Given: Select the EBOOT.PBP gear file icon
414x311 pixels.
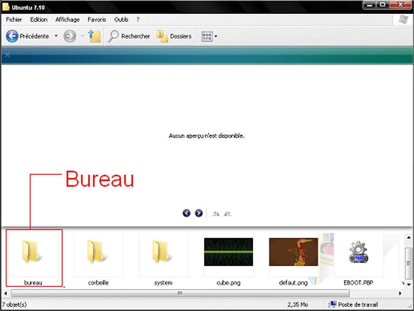Looking at the screenshot, I should tap(358, 252).
